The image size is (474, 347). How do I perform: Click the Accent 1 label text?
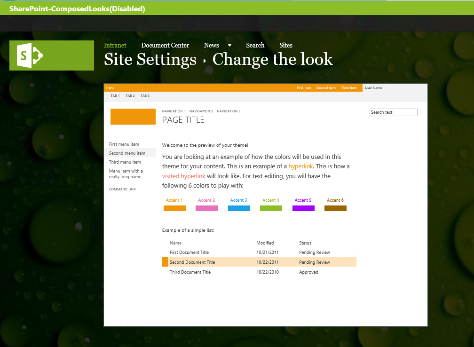point(174,200)
